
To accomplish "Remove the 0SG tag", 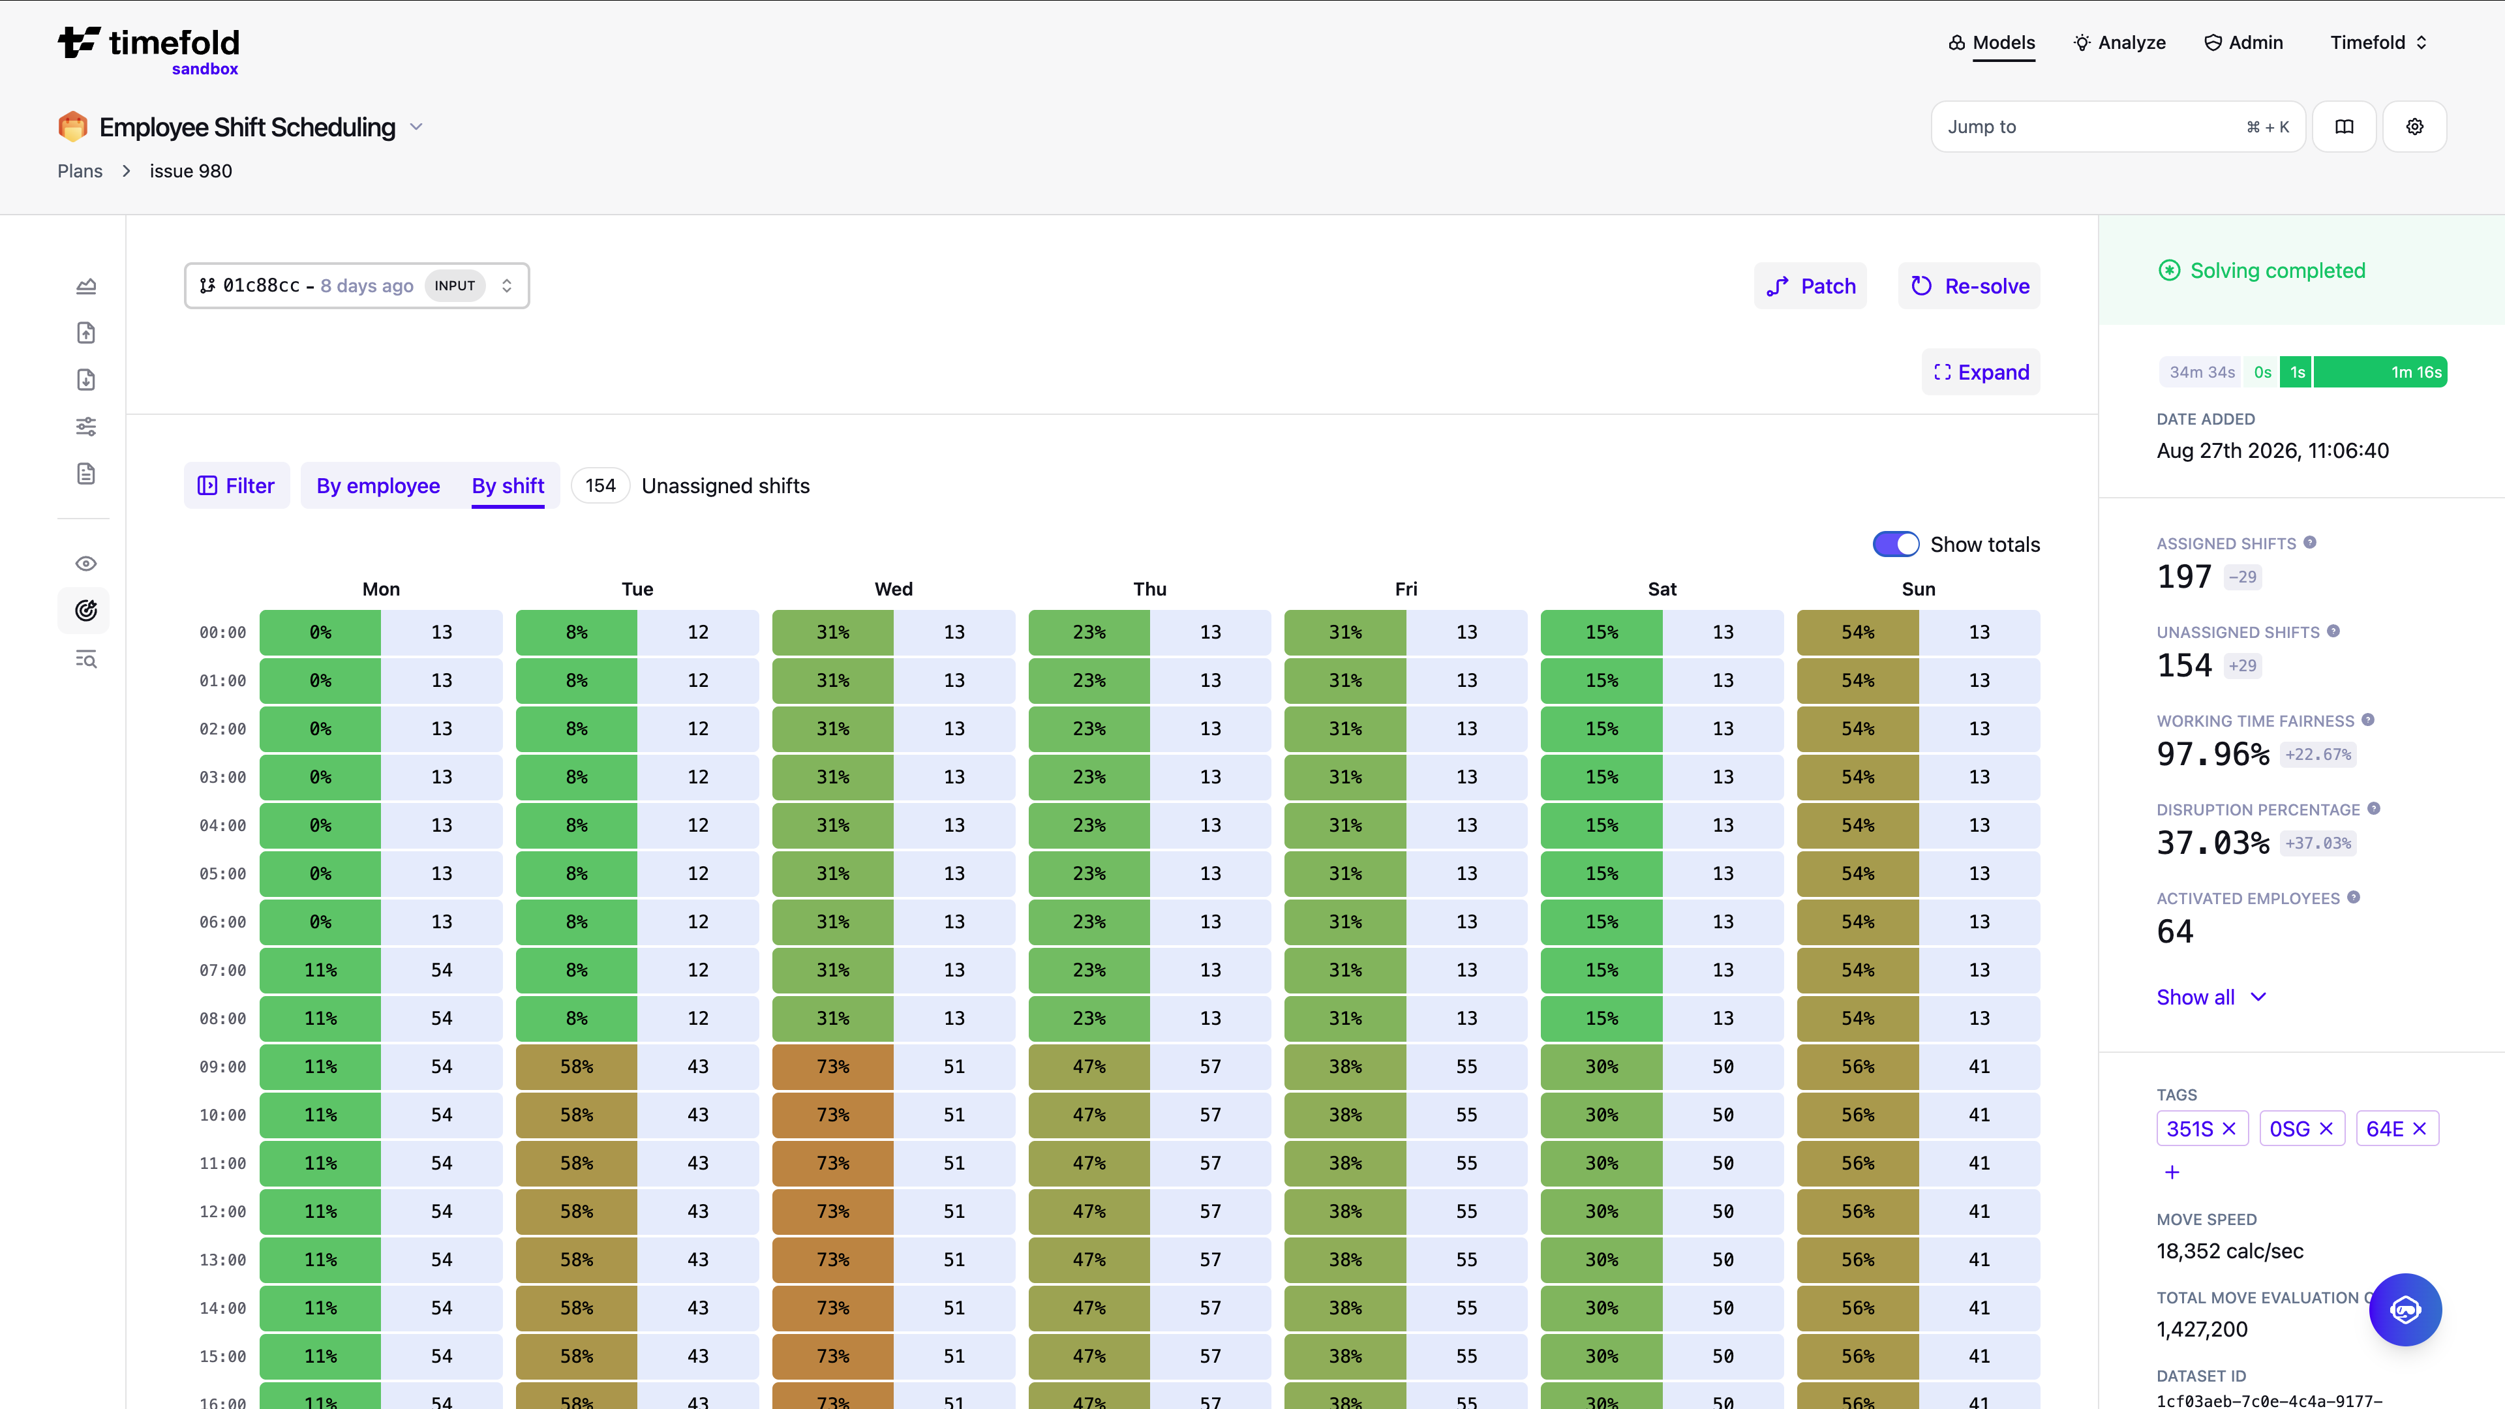I will [2326, 1129].
